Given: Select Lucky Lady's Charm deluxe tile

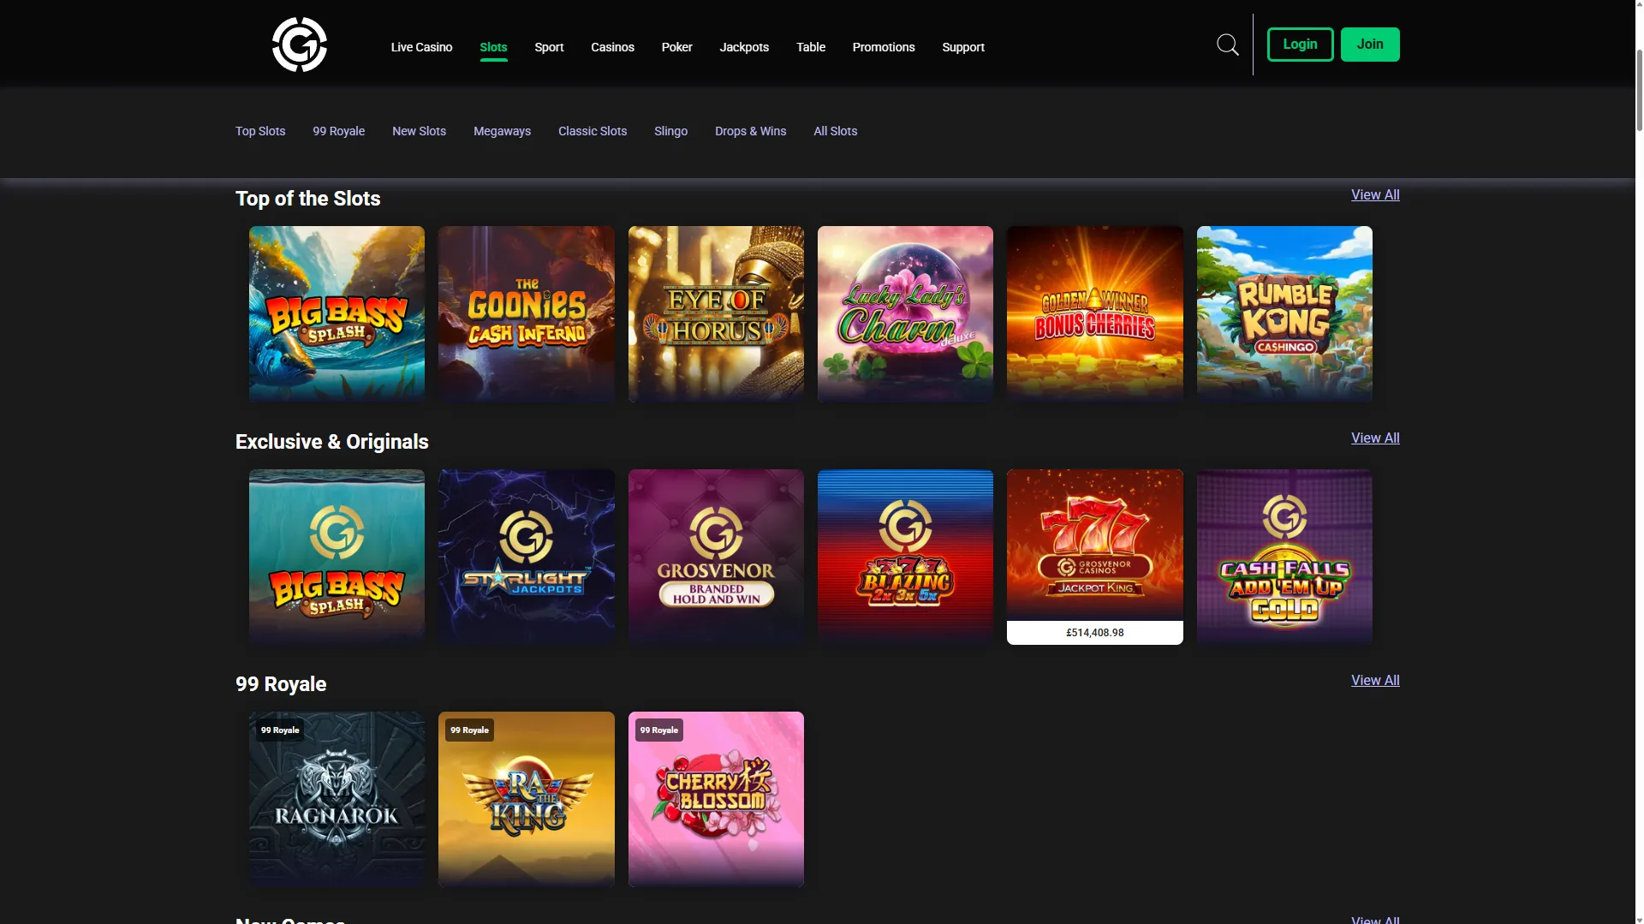Looking at the screenshot, I should tap(905, 313).
